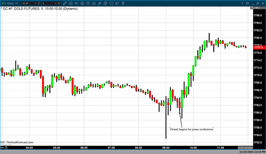Viewport: 266px width, 154px height.
Task: Open the studies chart icon
Action: tap(71, 3)
